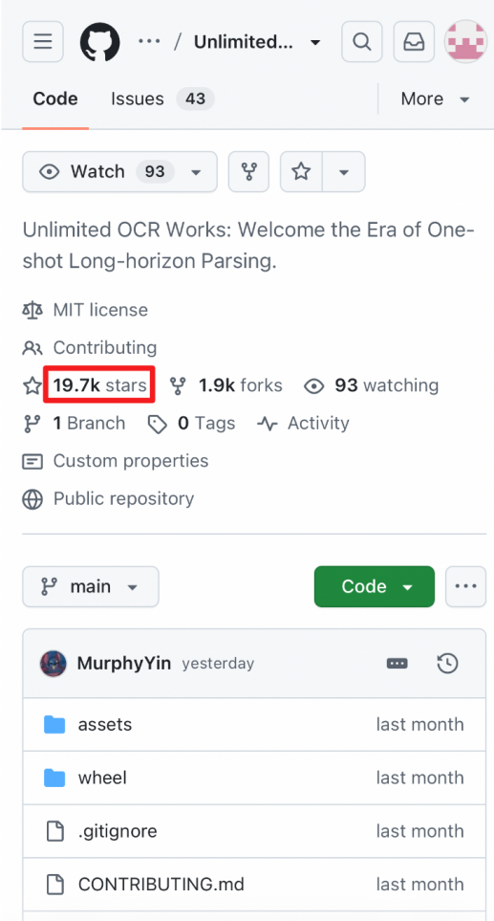Open the 19.7k stars link
Screen dimensions: 494x921
(x=99, y=385)
